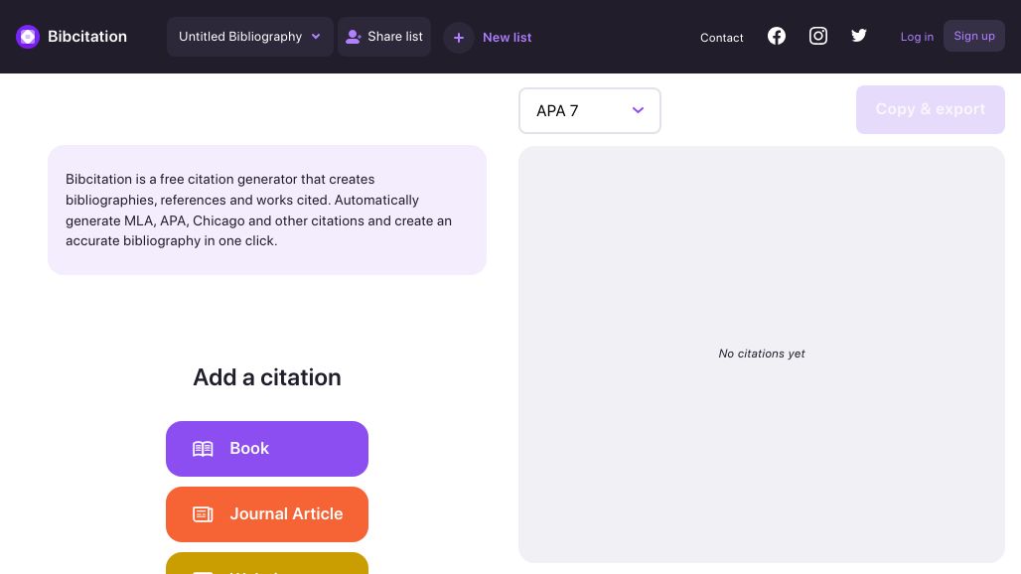The image size is (1021, 574).
Task: Visit the Twitter page icon
Action: [859, 35]
